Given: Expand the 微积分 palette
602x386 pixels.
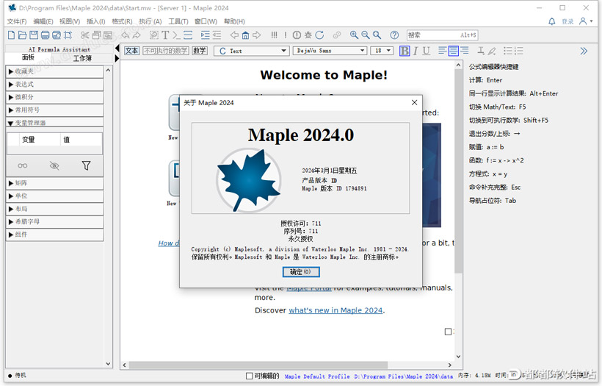Looking at the screenshot, I should click(x=55, y=97).
